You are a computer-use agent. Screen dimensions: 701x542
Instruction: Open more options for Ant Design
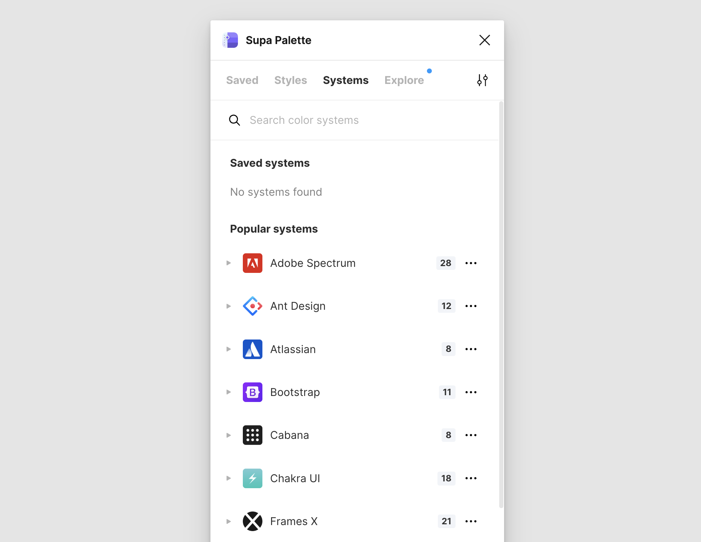[471, 306]
